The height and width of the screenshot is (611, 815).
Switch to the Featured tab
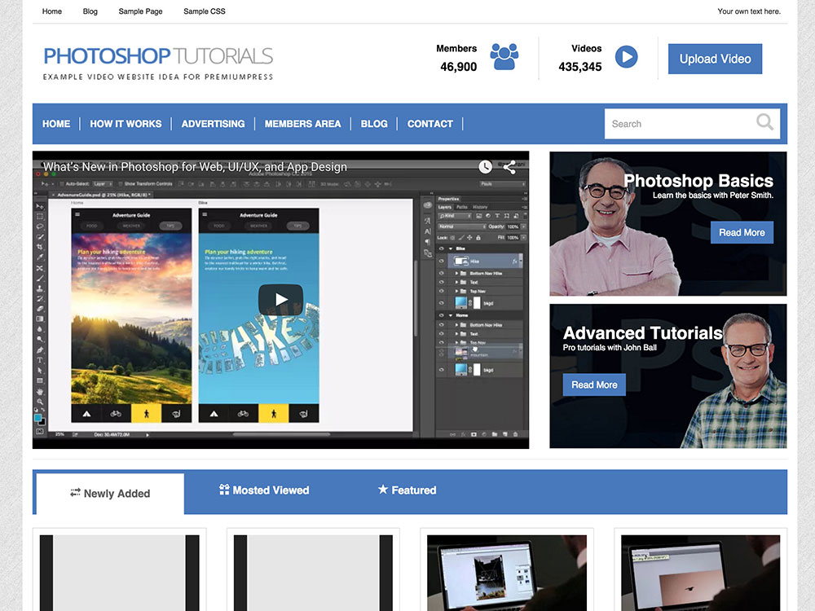[407, 490]
